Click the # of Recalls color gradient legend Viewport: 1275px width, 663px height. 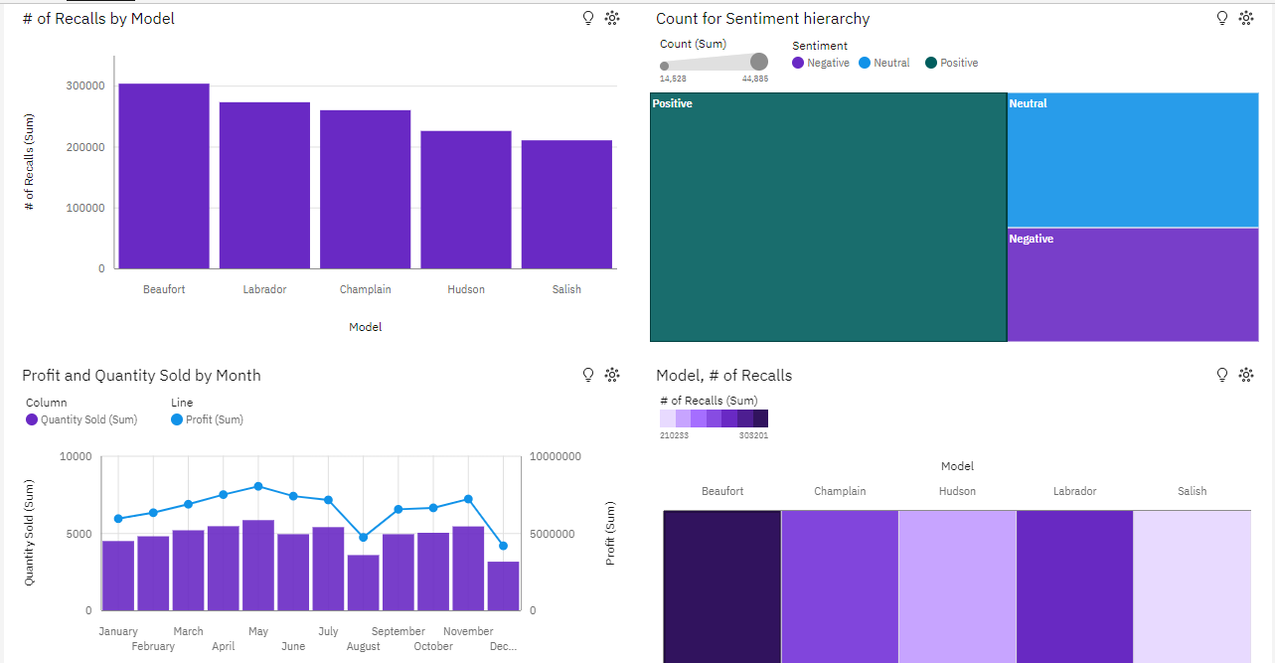(714, 418)
